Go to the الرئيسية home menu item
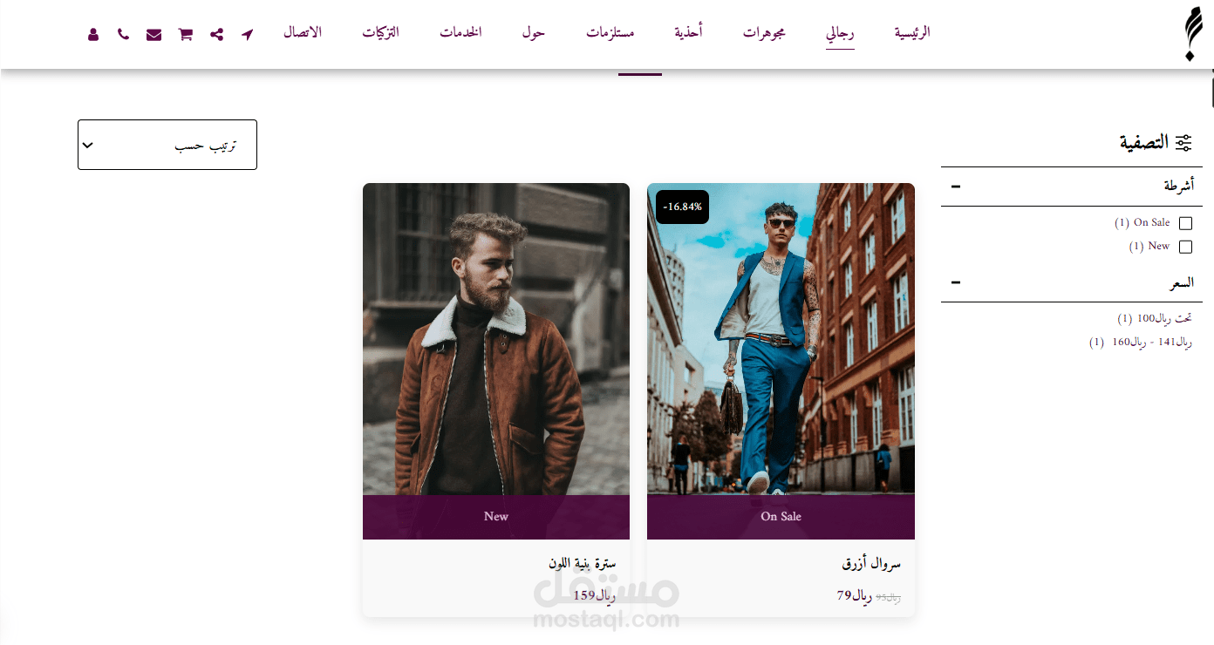Image resolution: width=1214 pixels, height=645 pixels. [x=912, y=32]
